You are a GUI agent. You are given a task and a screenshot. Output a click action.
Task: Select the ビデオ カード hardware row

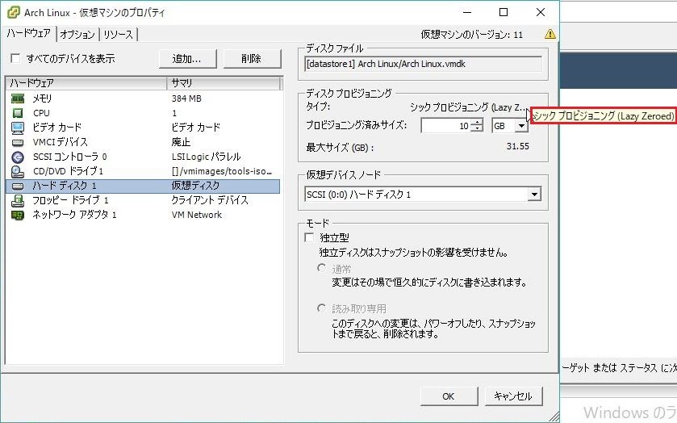(x=143, y=128)
